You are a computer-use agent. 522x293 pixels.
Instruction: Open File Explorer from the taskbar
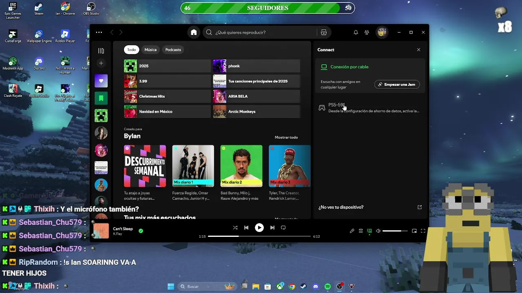[256, 286]
